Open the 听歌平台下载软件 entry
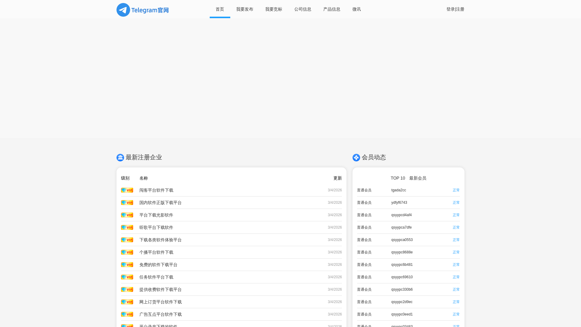Screen dimensions: 581x327 pos(156,227)
